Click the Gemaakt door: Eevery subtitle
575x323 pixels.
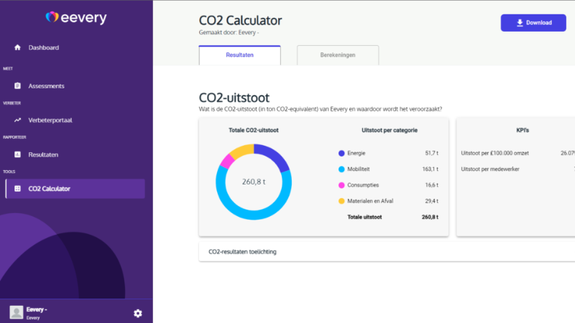pyautogui.click(x=229, y=32)
